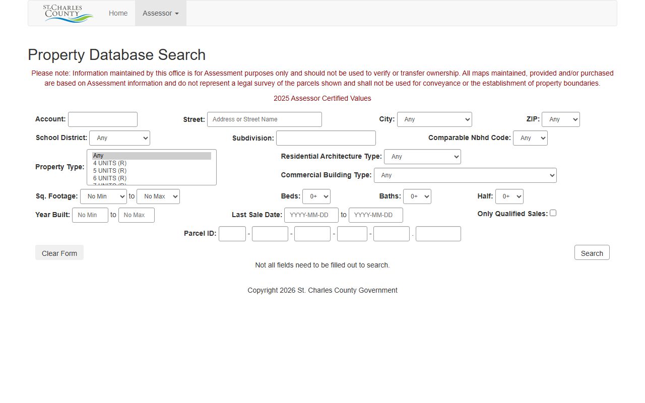Open the Baths dropdown
The height and width of the screenshot is (403, 645).
click(x=417, y=196)
